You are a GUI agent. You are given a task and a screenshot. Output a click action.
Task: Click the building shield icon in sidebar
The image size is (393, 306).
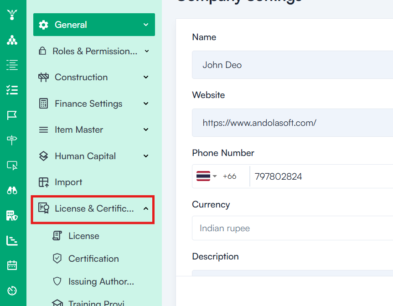[x=12, y=215]
